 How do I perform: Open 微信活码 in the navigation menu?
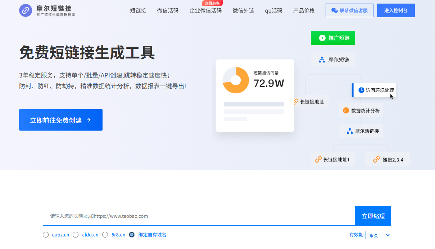point(168,10)
